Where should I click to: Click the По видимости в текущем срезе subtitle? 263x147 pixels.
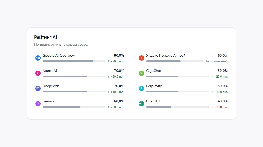click(x=61, y=45)
